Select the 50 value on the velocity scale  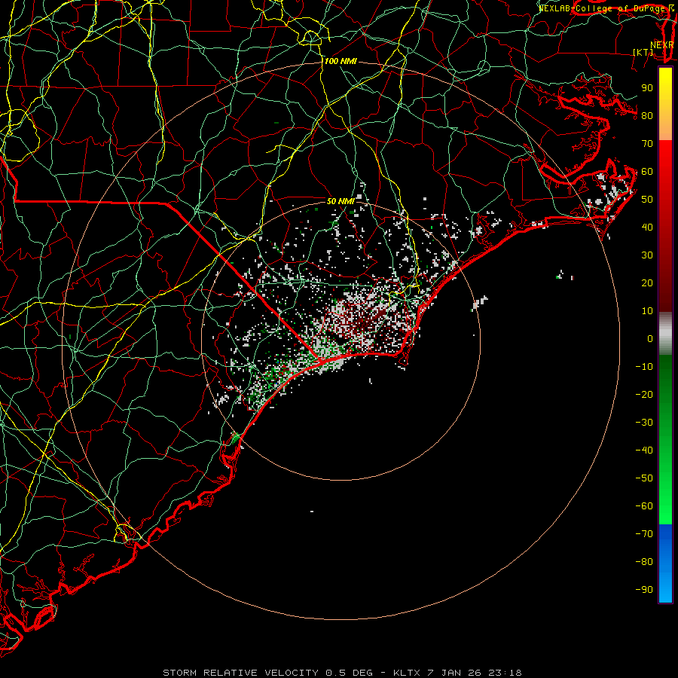pos(647,200)
